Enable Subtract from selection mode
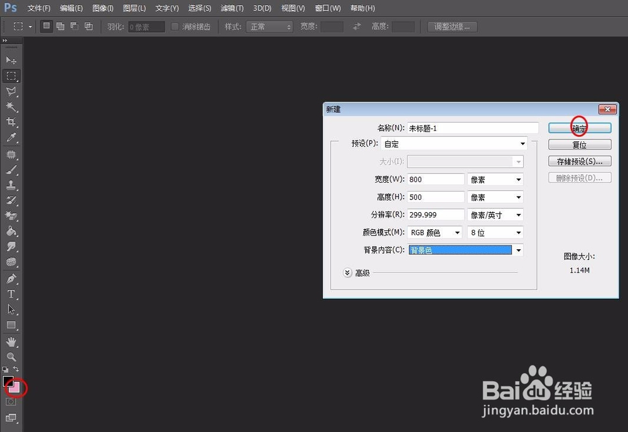Image resolution: width=628 pixels, height=432 pixels. click(74, 26)
